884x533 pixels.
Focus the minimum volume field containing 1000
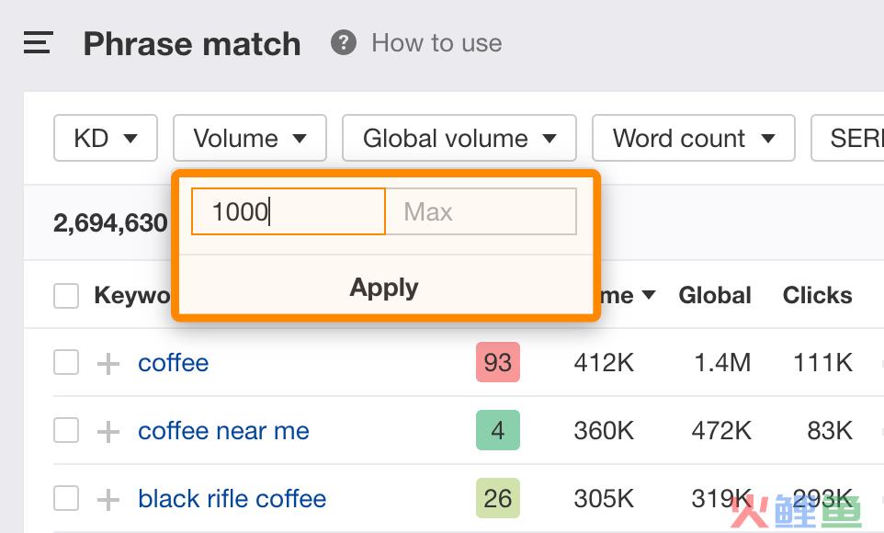(289, 211)
